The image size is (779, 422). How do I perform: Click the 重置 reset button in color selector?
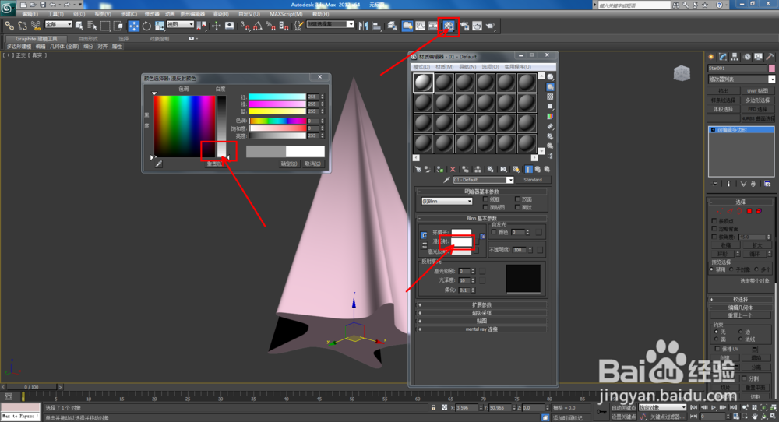pyautogui.click(x=214, y=164)
